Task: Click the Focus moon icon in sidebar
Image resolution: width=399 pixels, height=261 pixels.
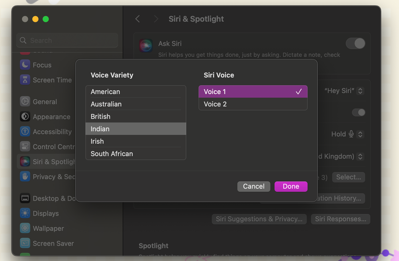Action: pyautogui.click(x=25, y=65)
